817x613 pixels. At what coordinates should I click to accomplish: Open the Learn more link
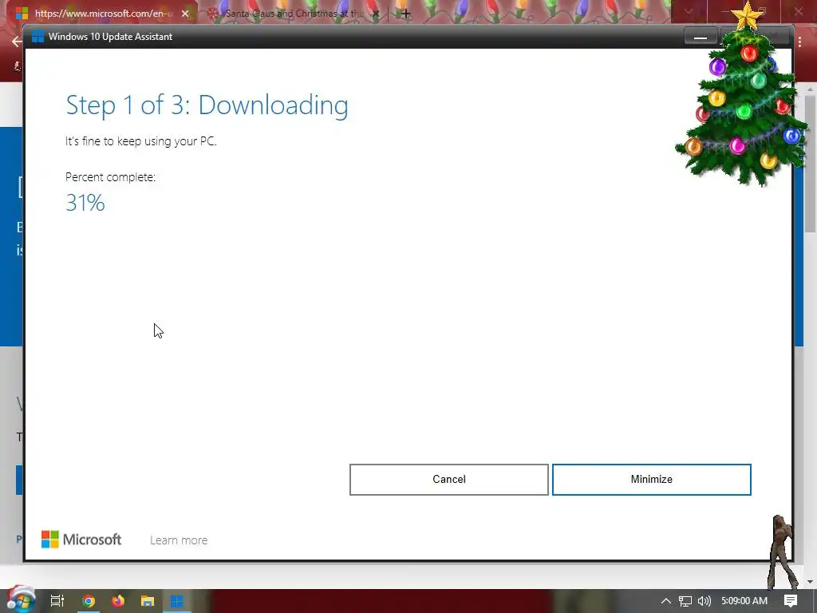click(179, 540)
